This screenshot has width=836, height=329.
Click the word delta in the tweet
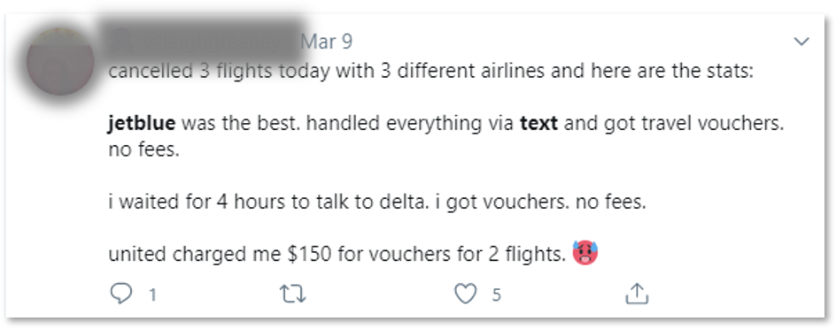[x=406, y=203]
